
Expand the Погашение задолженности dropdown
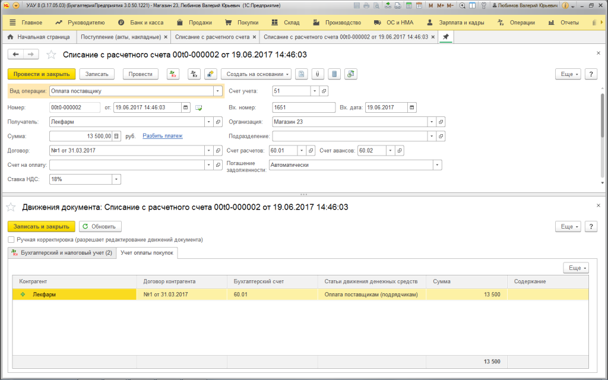438,165
